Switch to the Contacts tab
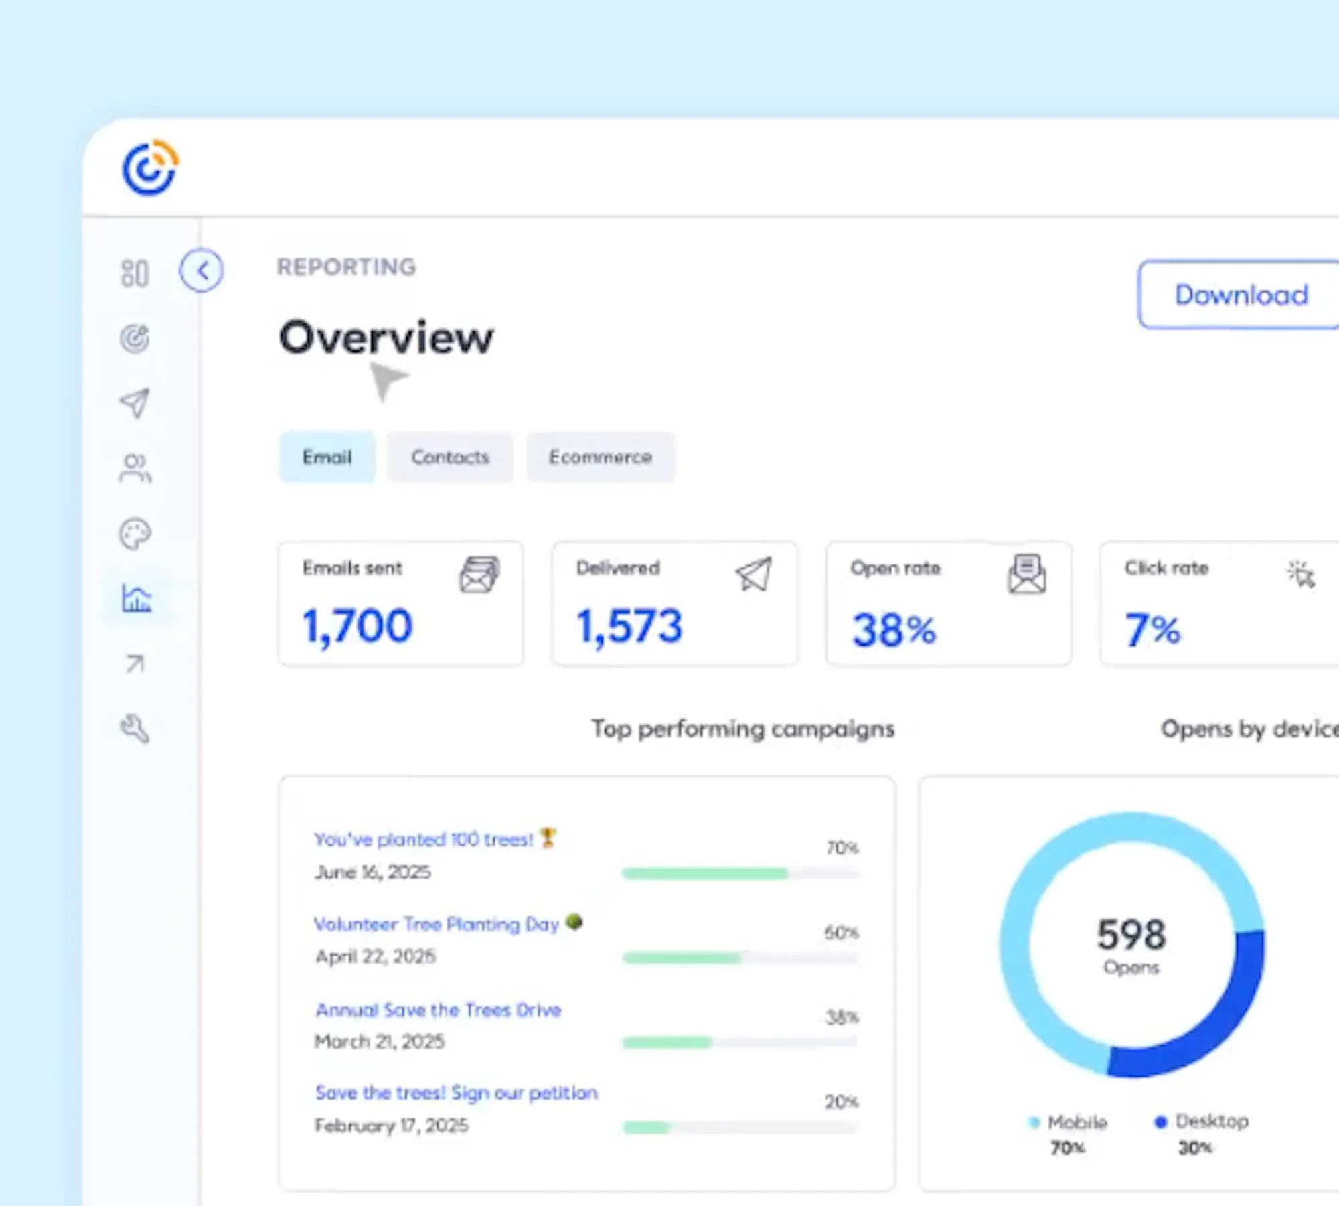1339x1206 pixels. pyautogui.click(x=450, y=457)
